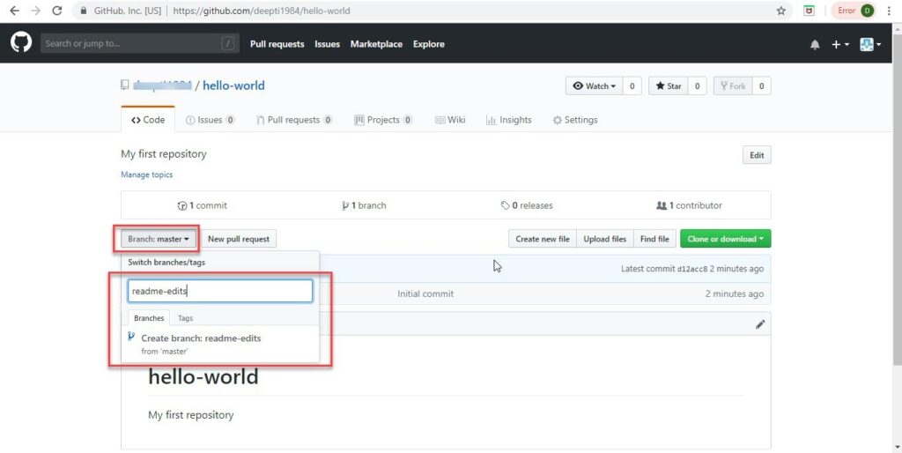This screenshot has width=902, height=453.
Task: Open the latest commit d12acc8 link
Action: [692, 269]
